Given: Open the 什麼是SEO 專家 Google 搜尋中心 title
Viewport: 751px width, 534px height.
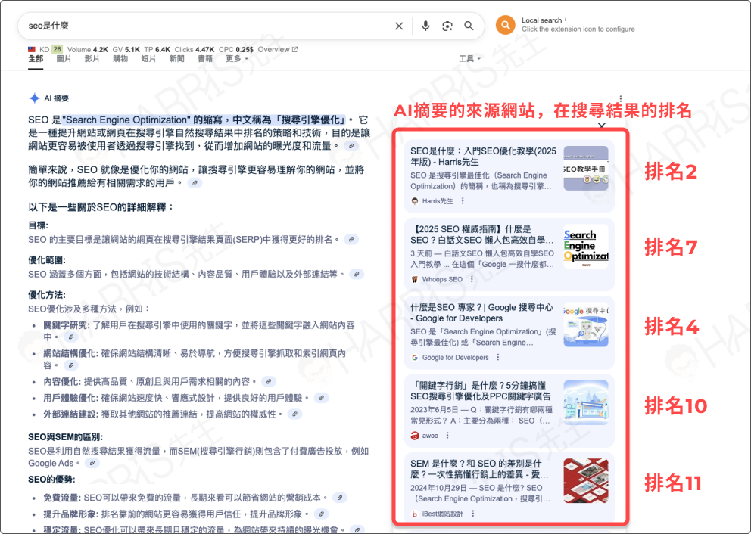Looking at the screenshot, I should (481, 313).
